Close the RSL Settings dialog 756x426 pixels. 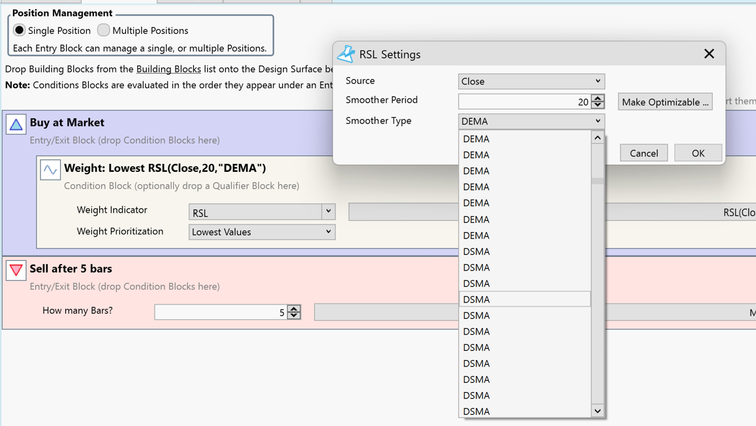click(x=709, y=54)
